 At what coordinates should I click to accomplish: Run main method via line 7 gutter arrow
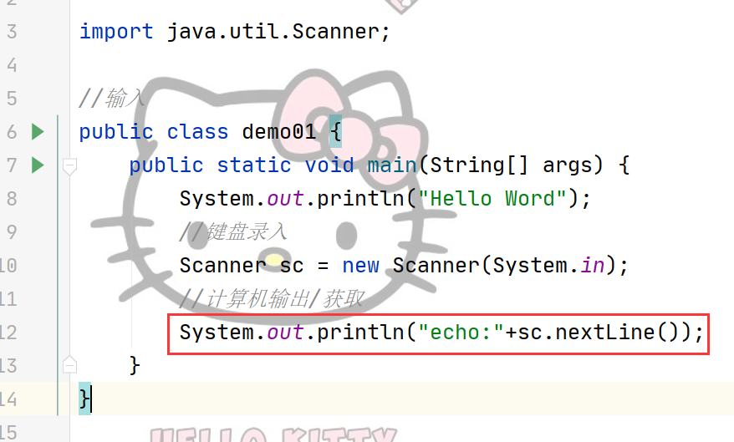coord(38,165)
